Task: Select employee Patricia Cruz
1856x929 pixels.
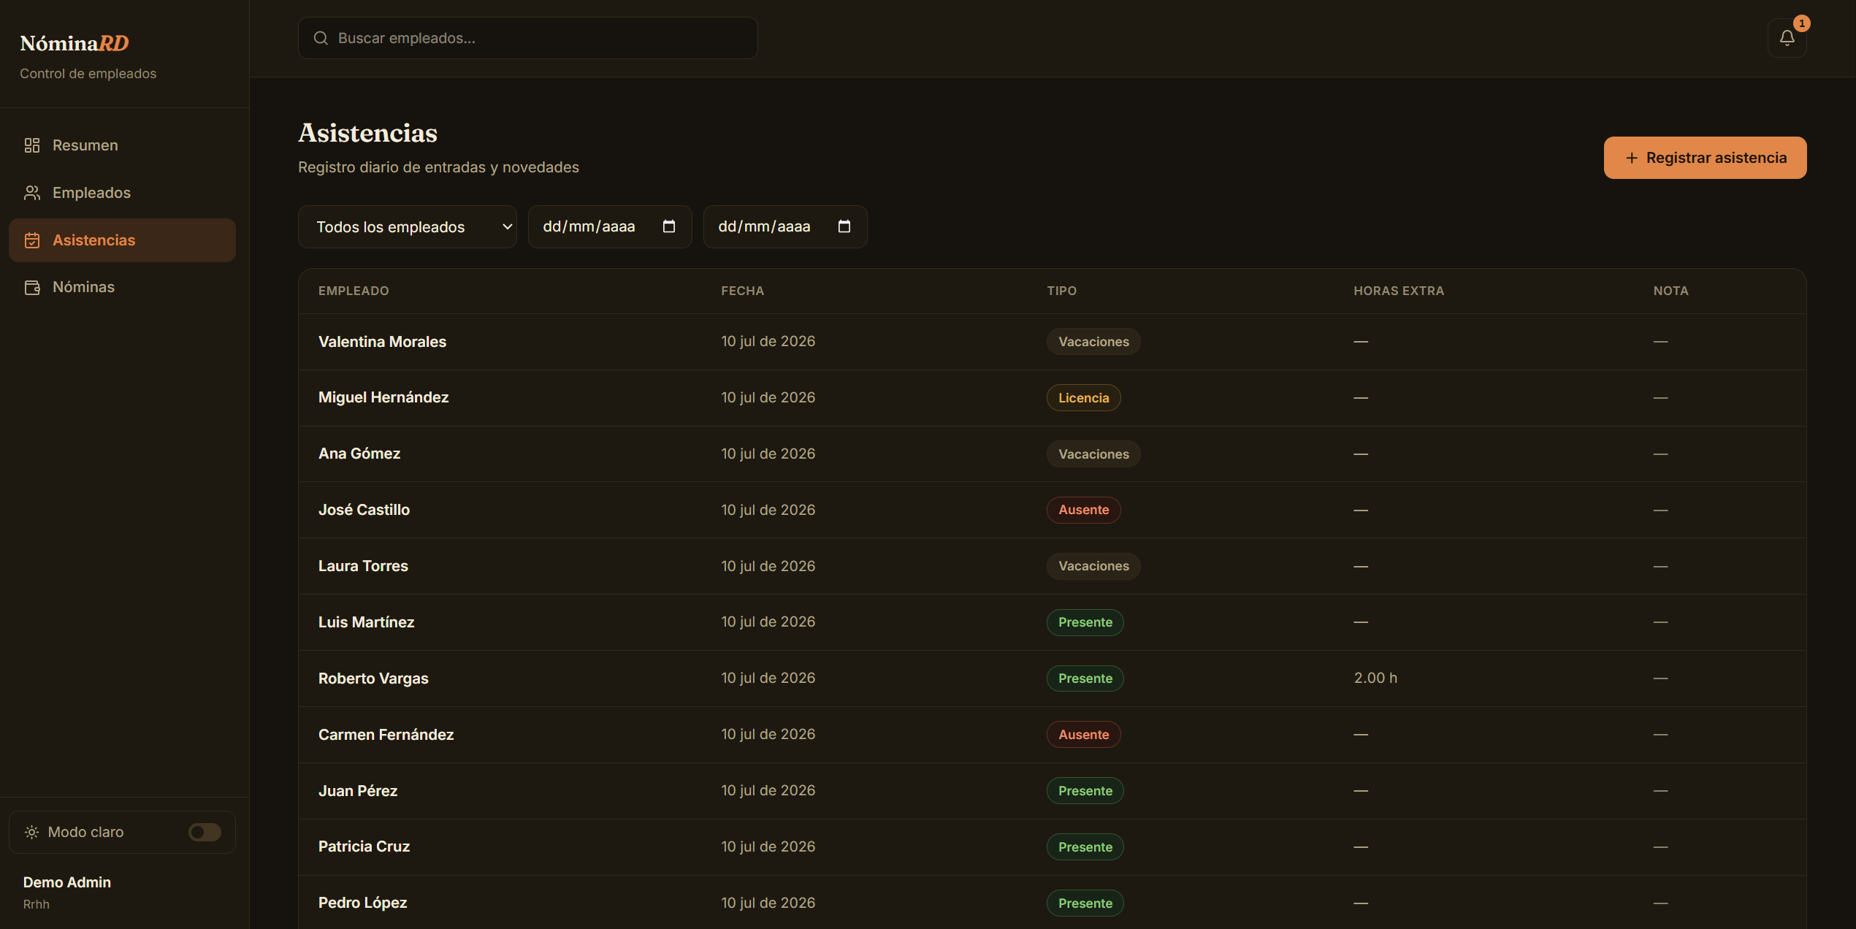Action: coord(364,846)
